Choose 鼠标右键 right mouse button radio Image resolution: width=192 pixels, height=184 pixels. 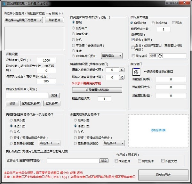coord(153,23)
